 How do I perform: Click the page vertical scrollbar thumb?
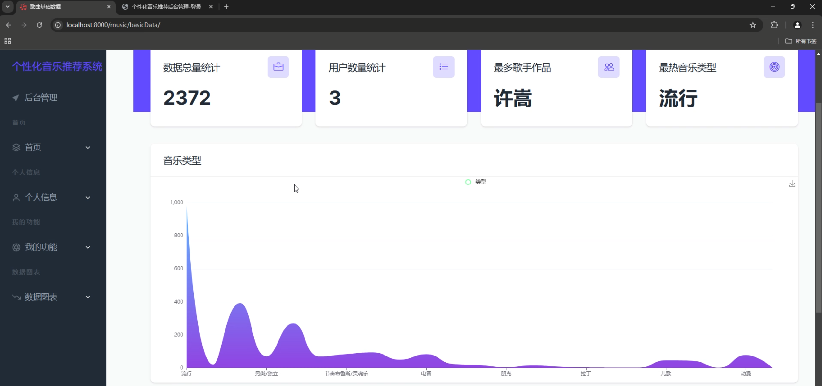(818, 208)
